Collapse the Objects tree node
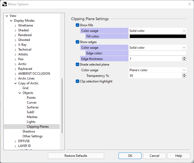This screenshot has height=163, width=194. (20, 93)
